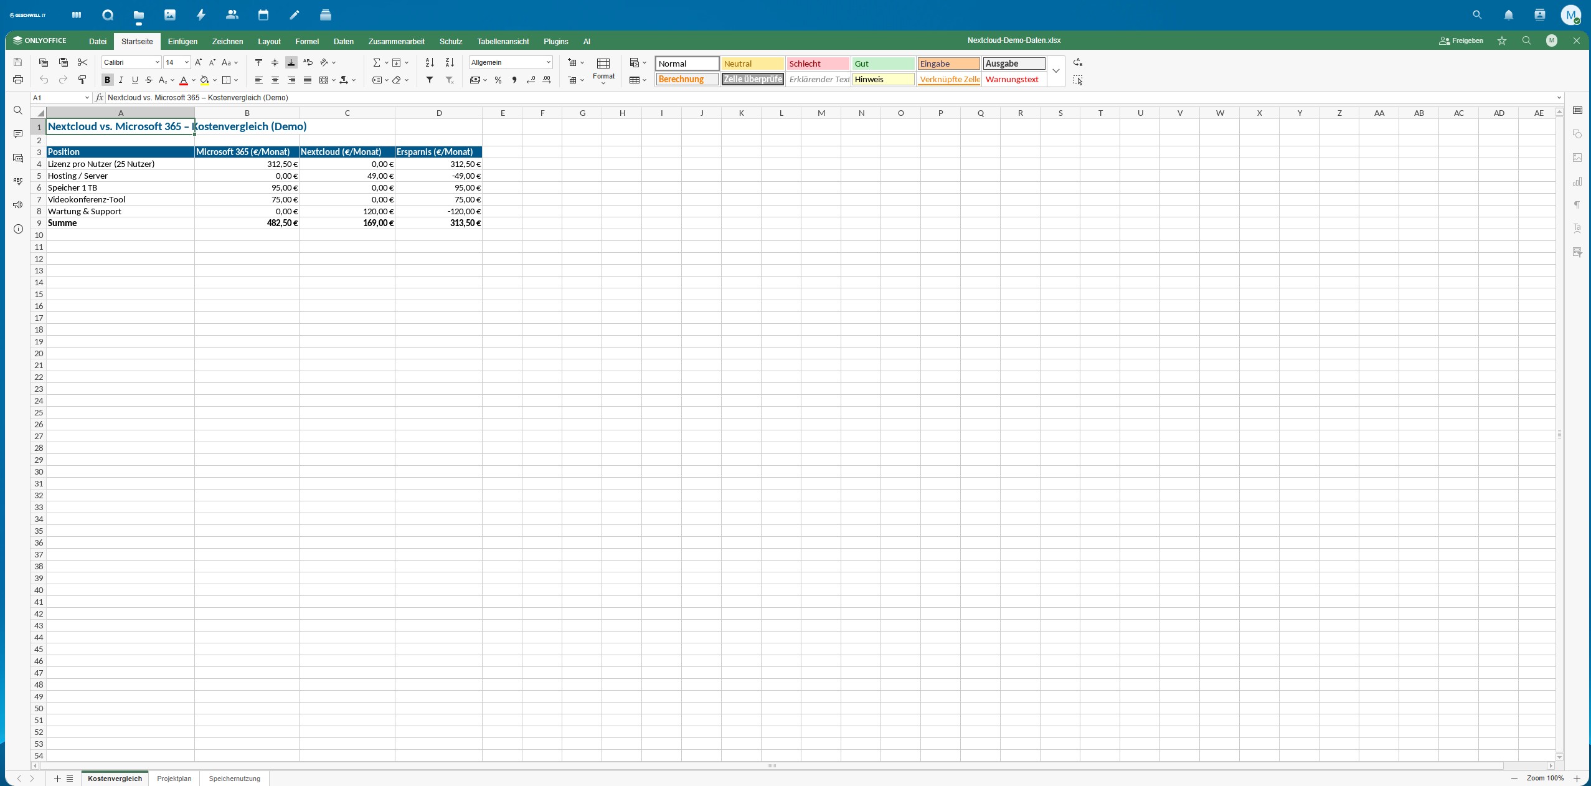Sort ascending A to Z
The width and height of the screenshot is (1591, 786).
tap(430, 62)
